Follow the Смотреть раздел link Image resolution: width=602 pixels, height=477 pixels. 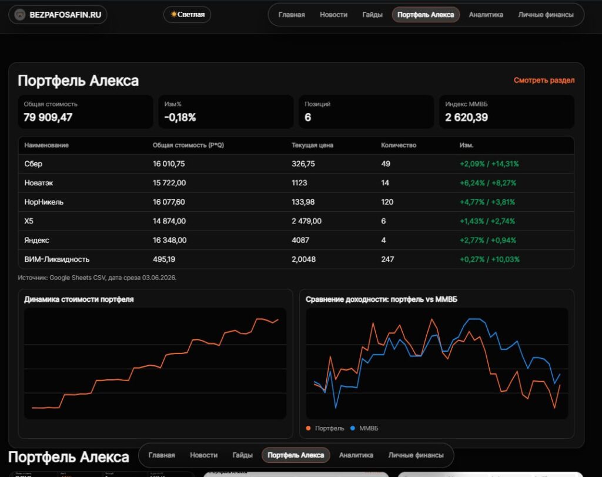click(544, 80)
